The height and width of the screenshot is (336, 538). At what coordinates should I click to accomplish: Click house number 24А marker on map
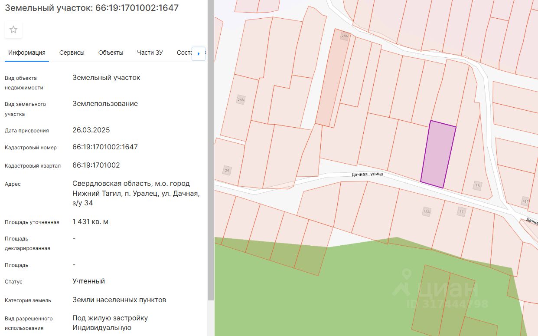pos(241,99)
